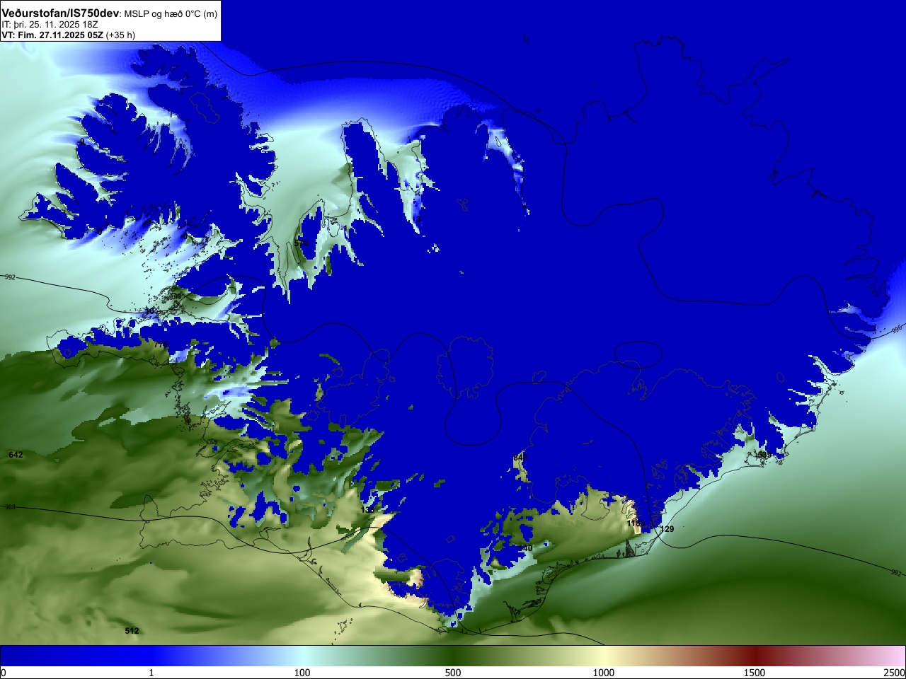Click the '500' tick label on the color scale
Viewport: 906px width, 679px height.
pyautogui.click(x=453, y=673)
